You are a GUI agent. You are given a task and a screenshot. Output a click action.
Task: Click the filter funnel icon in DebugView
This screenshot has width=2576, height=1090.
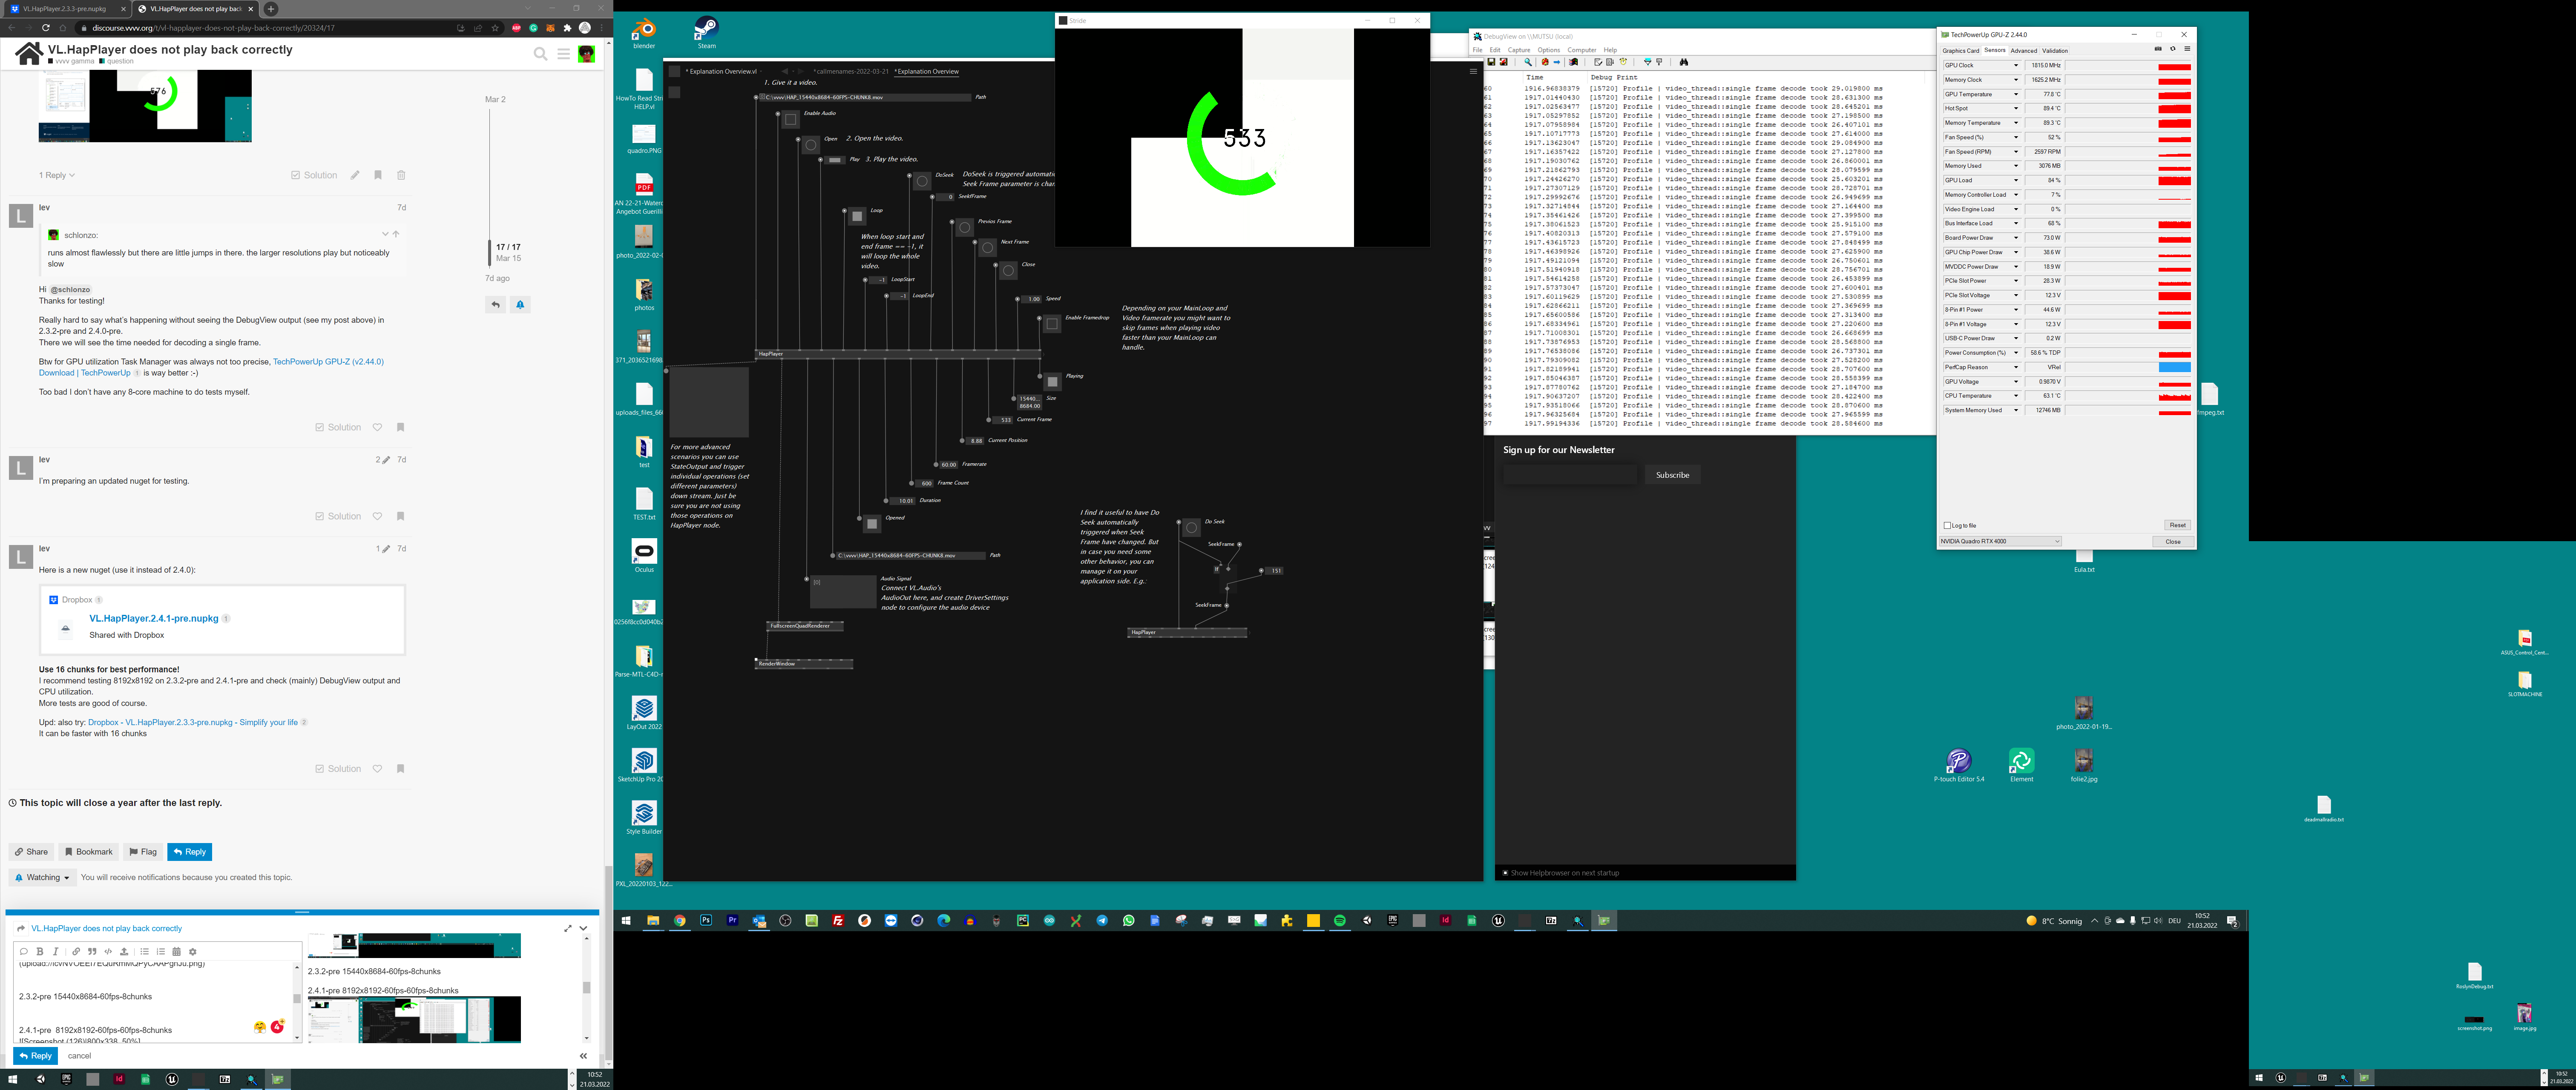pyautogui.click(x=1648, y=62)
